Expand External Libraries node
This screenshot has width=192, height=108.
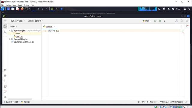point(10,39)
